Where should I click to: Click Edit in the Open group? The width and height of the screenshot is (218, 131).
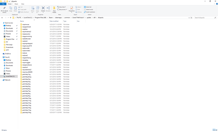(x=78, y=9)
